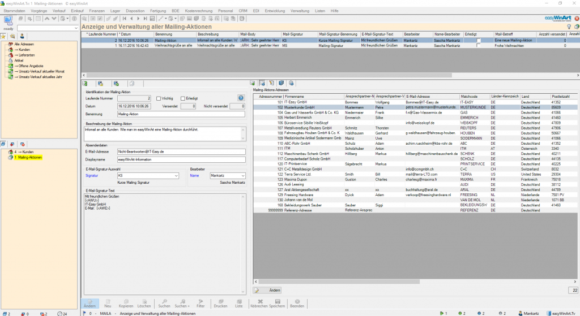Viewport: 580px width, 316px height.
Task: Expand the combo box below ready icon
Action: [76, 28]
